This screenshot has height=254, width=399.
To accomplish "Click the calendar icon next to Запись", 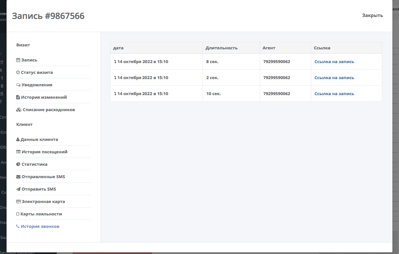I will [x=18, y=60].
